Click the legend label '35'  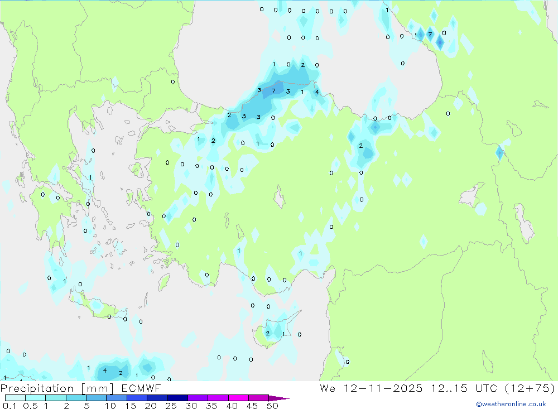(x=211, y=406)
